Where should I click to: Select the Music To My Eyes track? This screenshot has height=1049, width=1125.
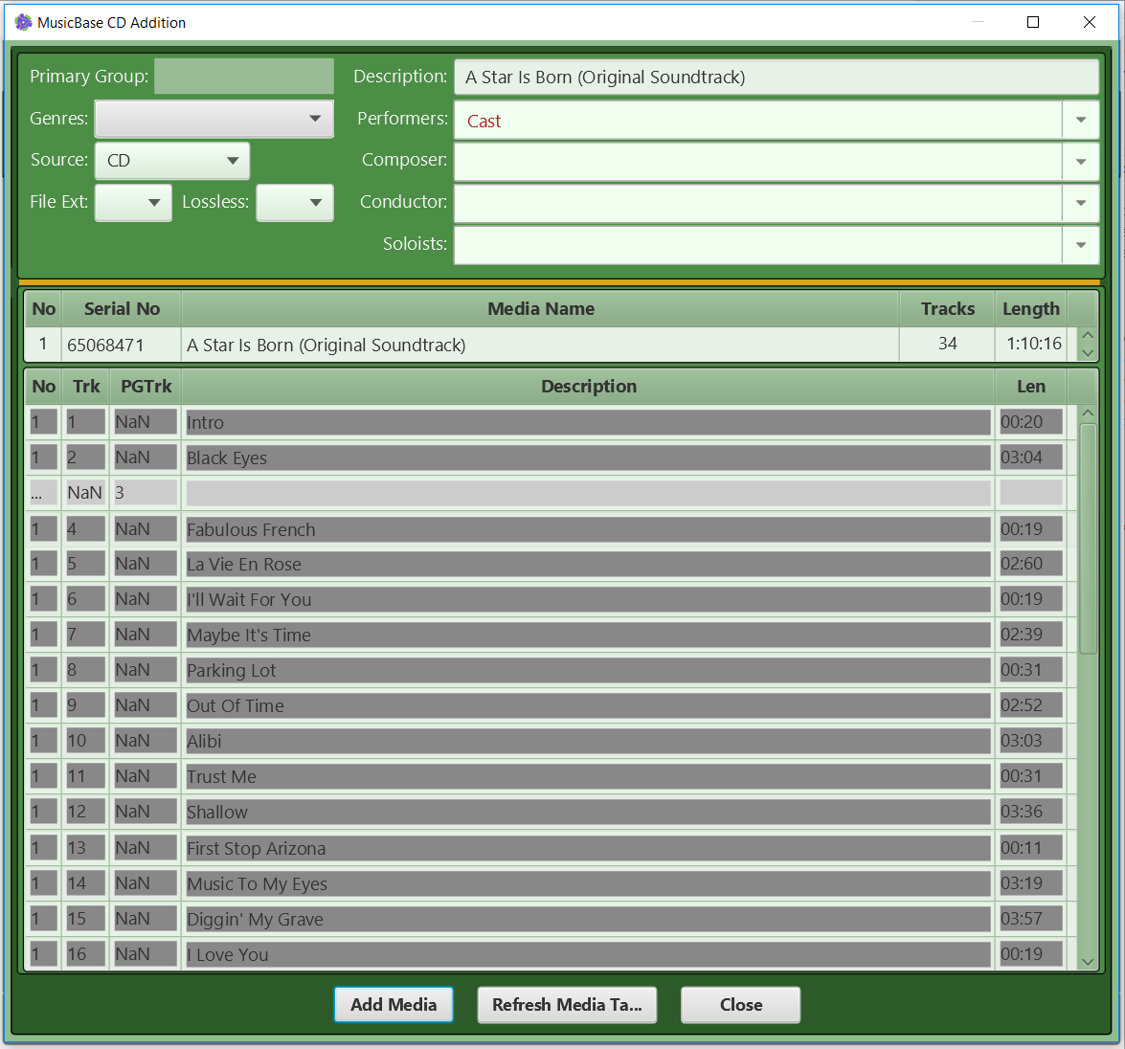(588, 883)
